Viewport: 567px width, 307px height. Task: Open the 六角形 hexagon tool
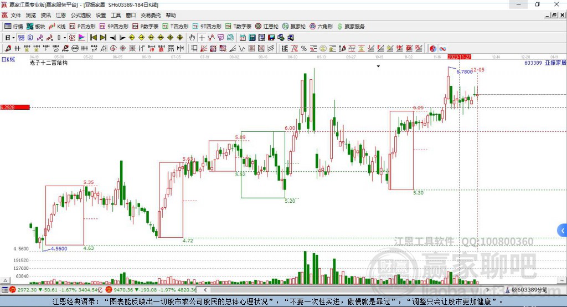tap(321, 27)
